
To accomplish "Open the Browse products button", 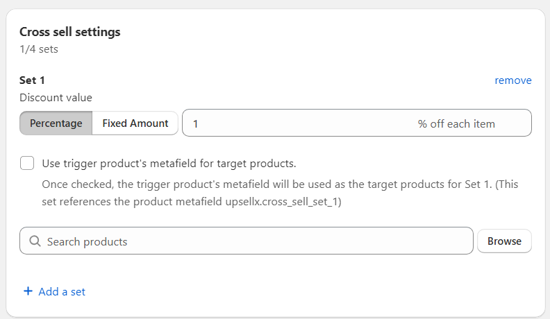I will (504, 241).
